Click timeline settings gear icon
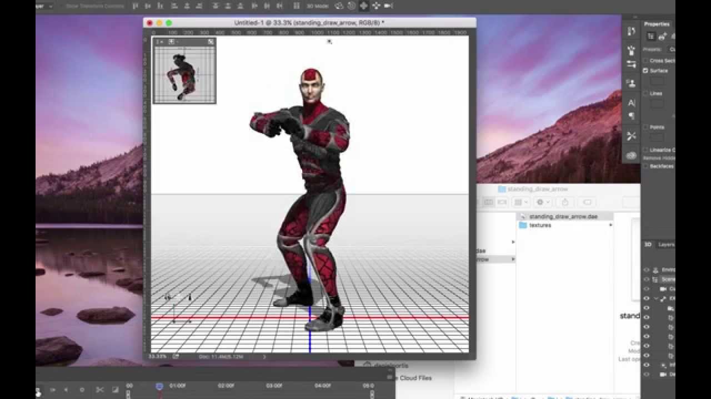Image resolution: width=711 pixels, height=399 pixels. (82, 390)
